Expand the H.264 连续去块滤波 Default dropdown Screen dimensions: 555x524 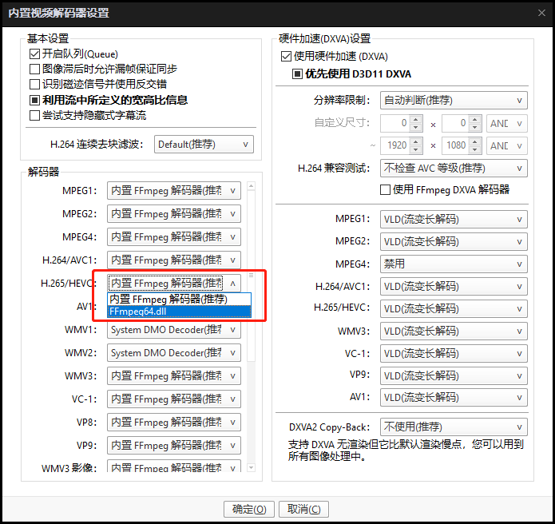coord(204,145)
